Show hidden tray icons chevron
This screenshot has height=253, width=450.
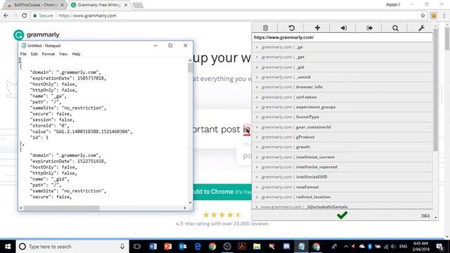pos(346,247)
